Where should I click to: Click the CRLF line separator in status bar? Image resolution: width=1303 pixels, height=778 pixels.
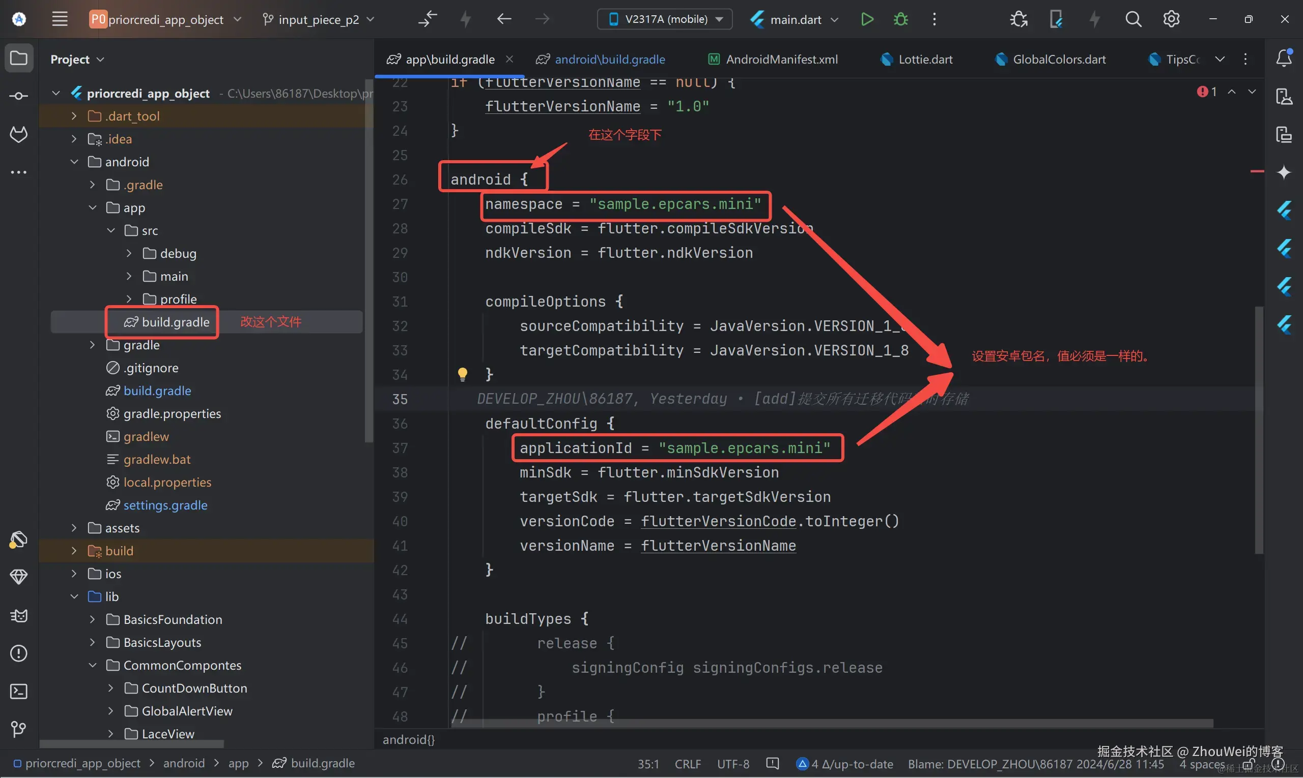point(688,764)
